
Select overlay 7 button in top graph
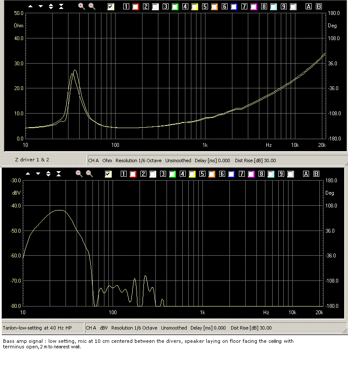244,6
